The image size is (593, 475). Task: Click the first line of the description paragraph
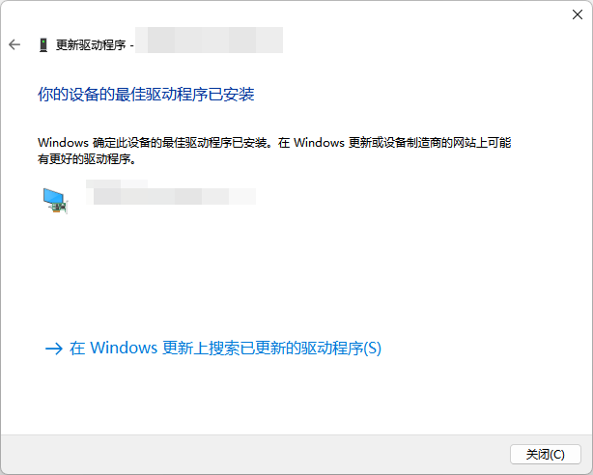click(274, 143)
